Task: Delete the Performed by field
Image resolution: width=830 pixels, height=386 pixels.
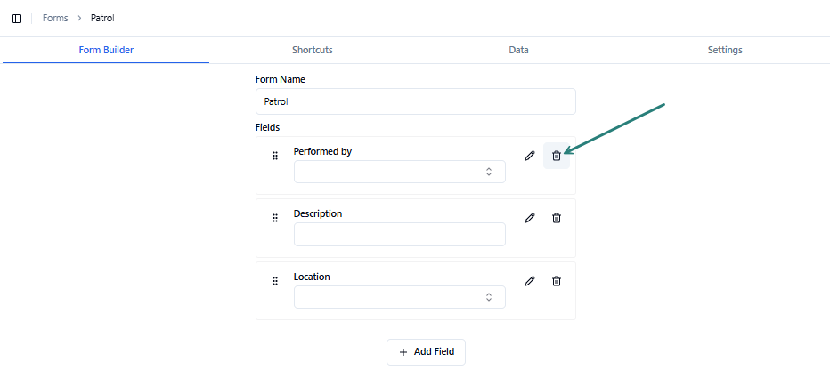Action: [x=557, y=156]
